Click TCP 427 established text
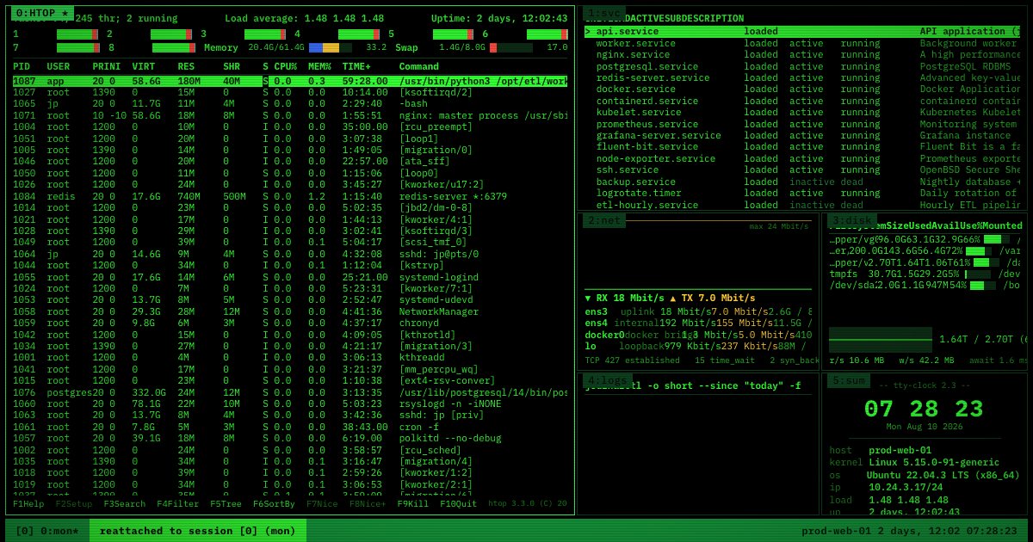1033x542 pixels. [x=633, y=360]
